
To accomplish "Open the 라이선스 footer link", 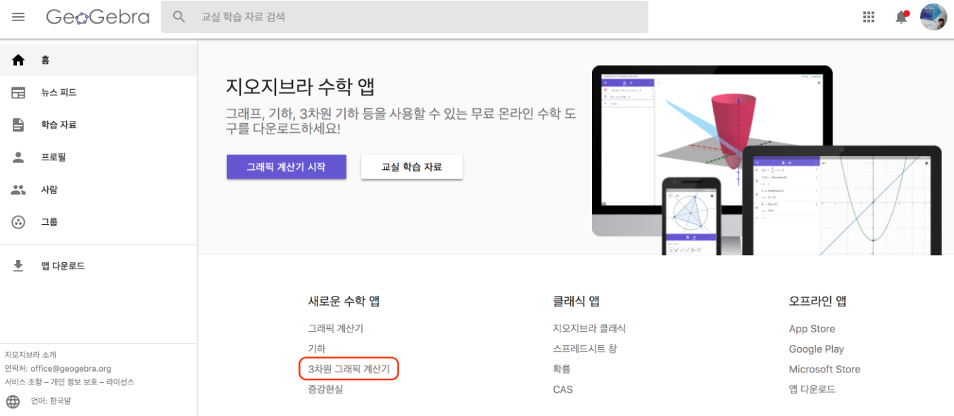I will pos(120,382).
